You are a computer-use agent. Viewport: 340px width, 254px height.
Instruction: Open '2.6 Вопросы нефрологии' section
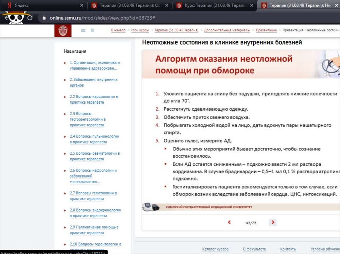coord(93,176)
